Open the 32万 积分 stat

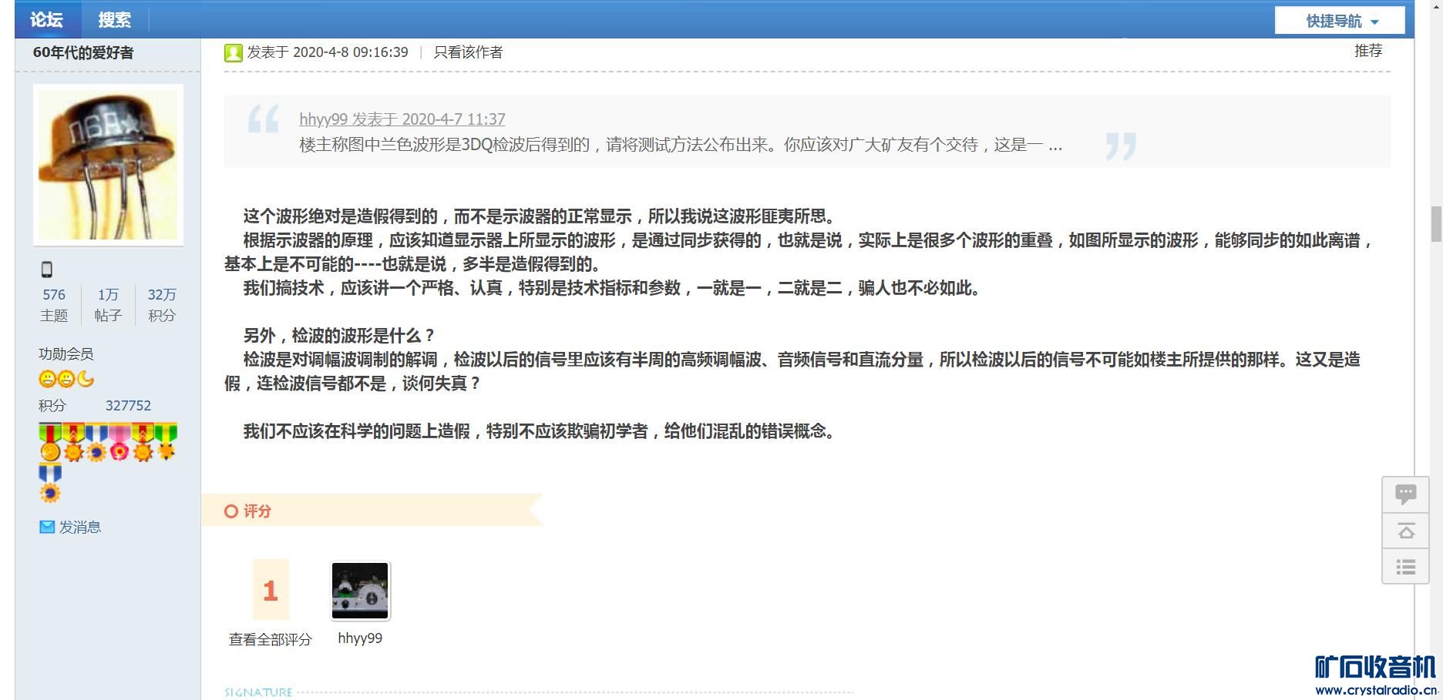pos(162,305)
